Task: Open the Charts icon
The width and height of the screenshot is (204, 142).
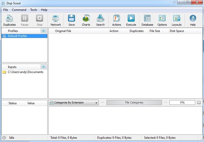Action: pos(86,20)
